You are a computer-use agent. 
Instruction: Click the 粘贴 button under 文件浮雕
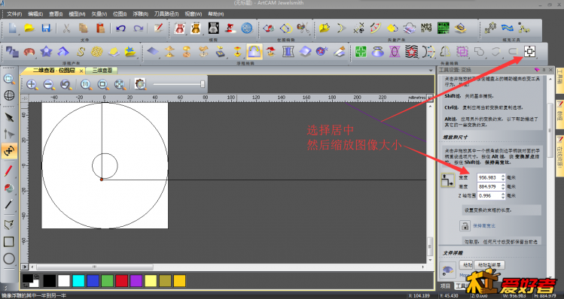coord(466,265)
